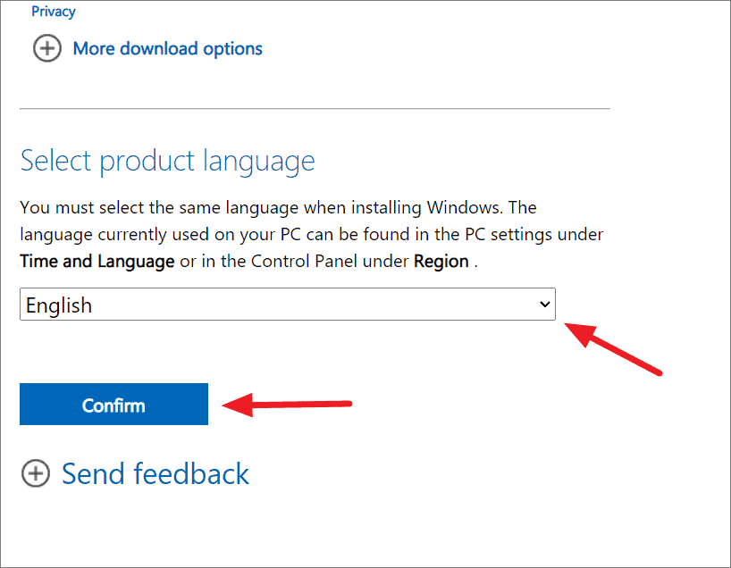The height and width of the screenshot is (568, 731).
Task: Click the red arrow pointing at dropdown
Action: 613,347
